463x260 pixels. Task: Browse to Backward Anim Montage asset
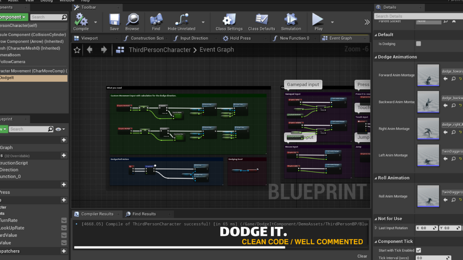point(453,105)
